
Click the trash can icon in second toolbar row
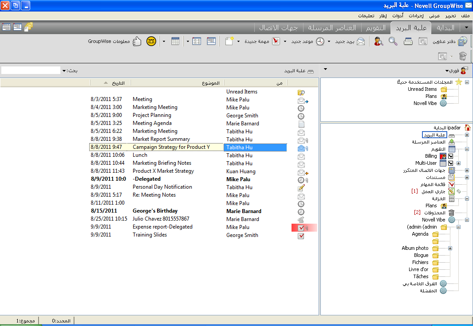pos(463,56)
